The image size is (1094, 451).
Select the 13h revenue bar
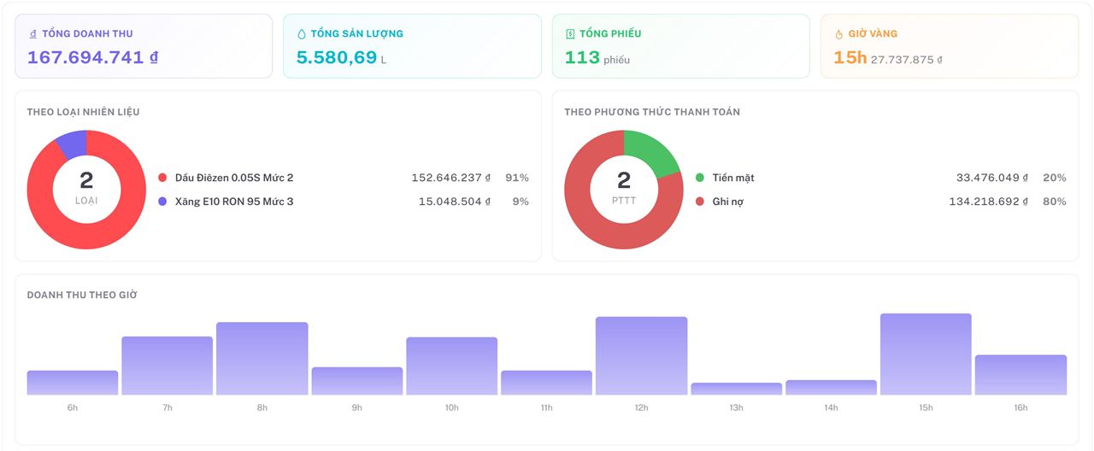click(736, 389)
